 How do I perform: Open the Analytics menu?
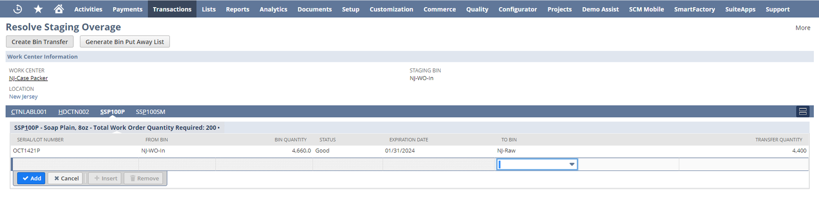[273, 9]
